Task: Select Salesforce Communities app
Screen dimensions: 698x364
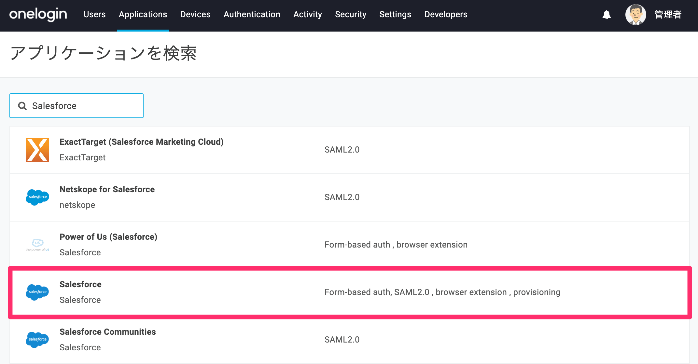Action: 107,332
